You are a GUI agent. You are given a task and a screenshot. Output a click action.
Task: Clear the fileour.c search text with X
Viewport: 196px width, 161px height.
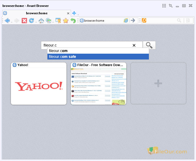tap(134, 45)
